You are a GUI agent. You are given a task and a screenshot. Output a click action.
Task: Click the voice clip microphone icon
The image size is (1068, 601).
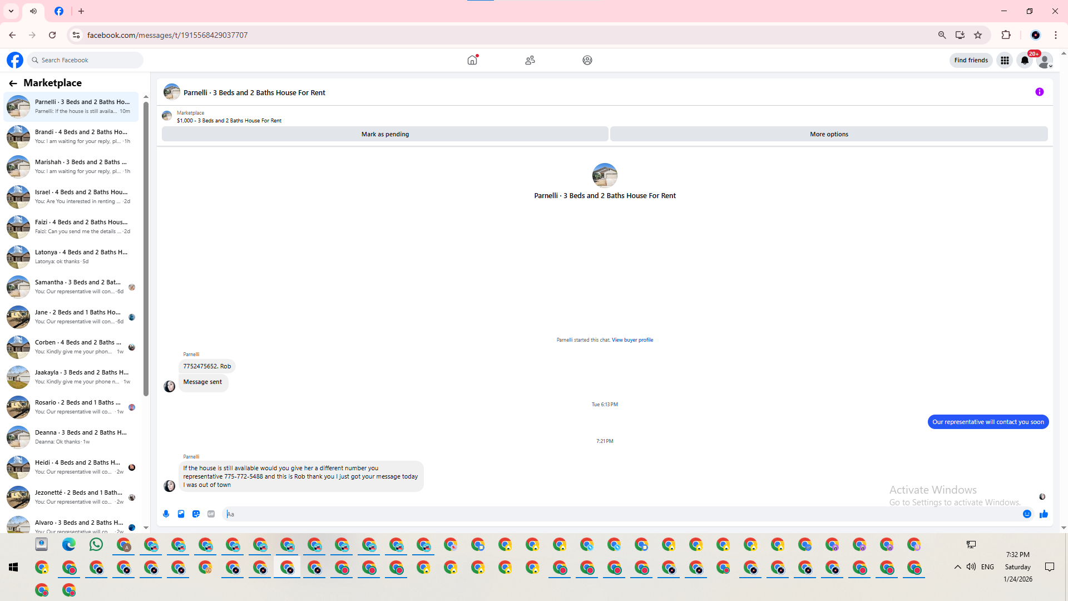166,514
